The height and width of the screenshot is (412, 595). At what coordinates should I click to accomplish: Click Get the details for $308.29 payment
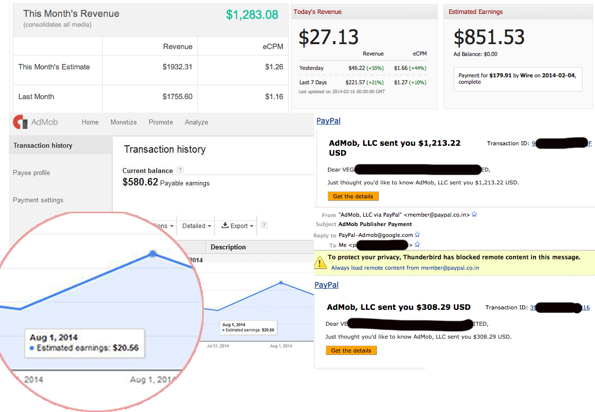click(351, 351)
